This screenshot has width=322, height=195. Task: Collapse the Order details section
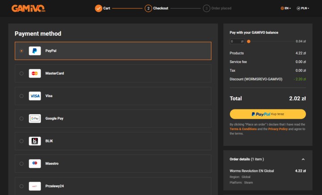pyautogui.click(x=303, y=159)
